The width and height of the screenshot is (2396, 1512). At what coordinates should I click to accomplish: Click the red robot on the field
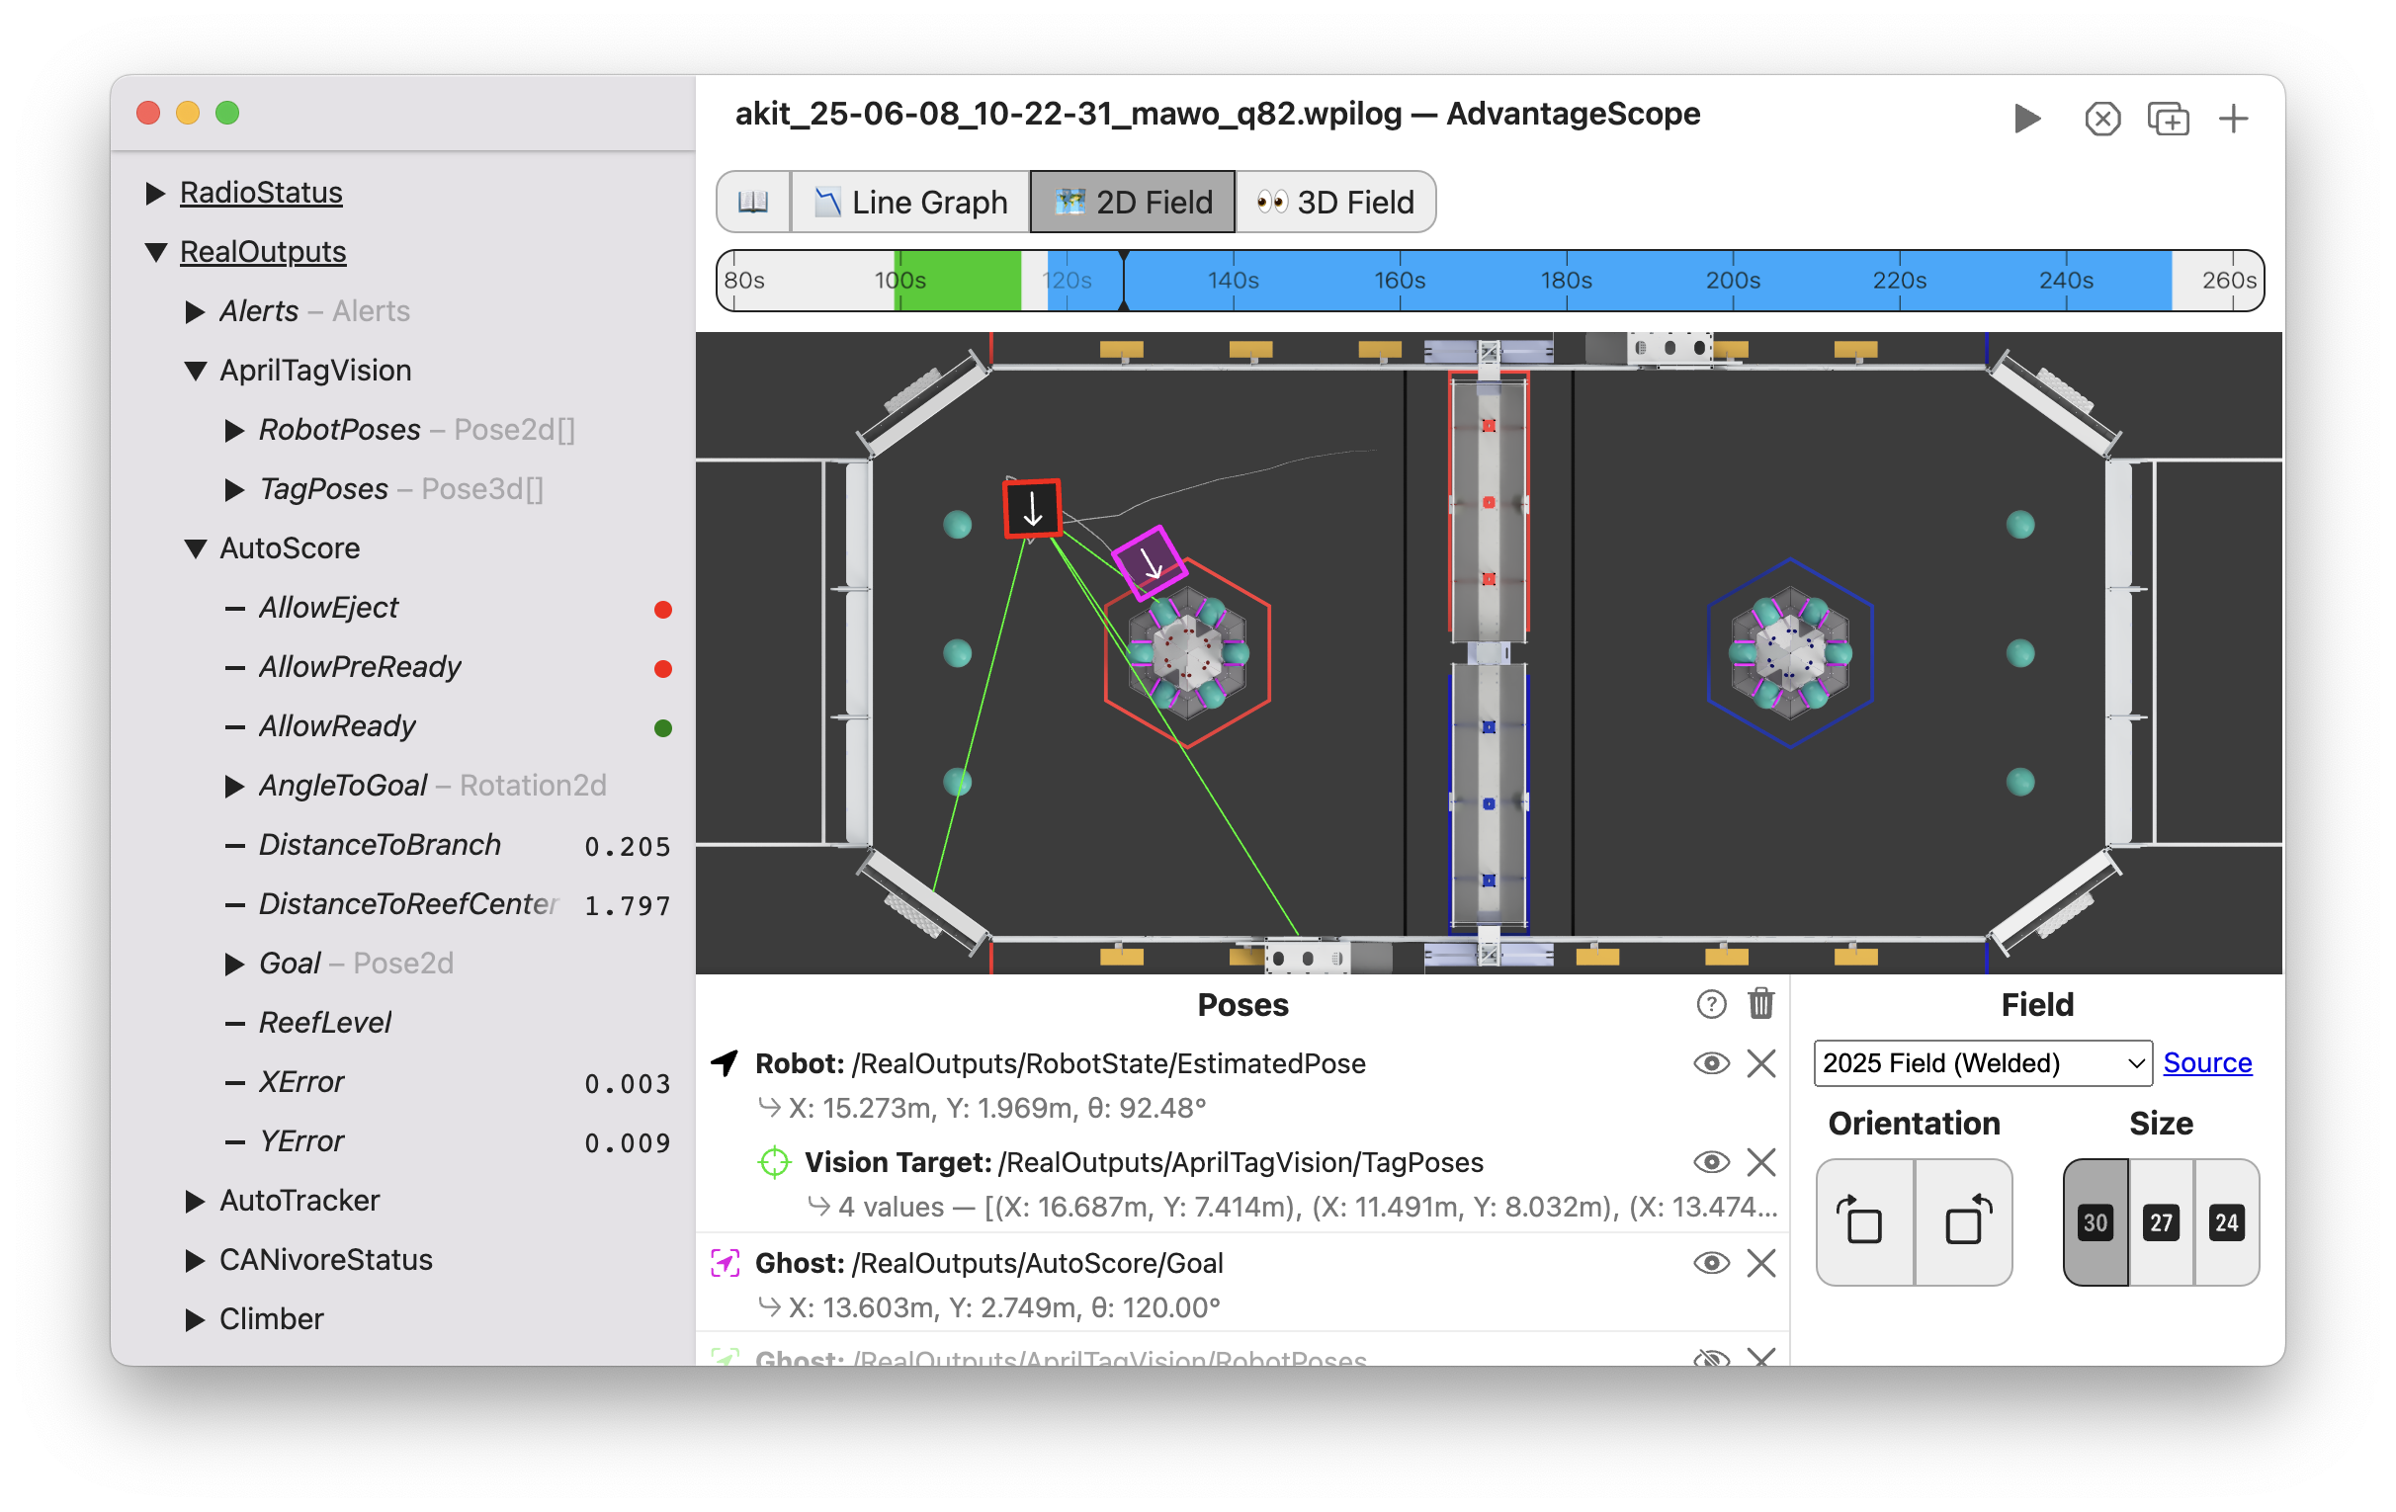[x=1032, y=509]
